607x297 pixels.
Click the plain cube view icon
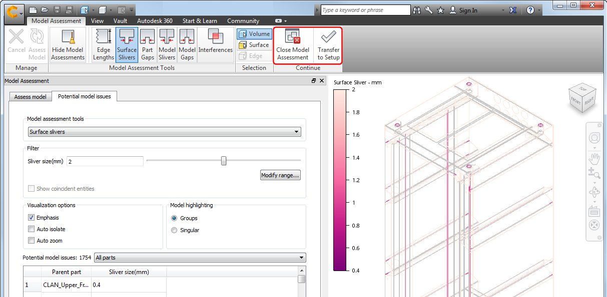103,10
